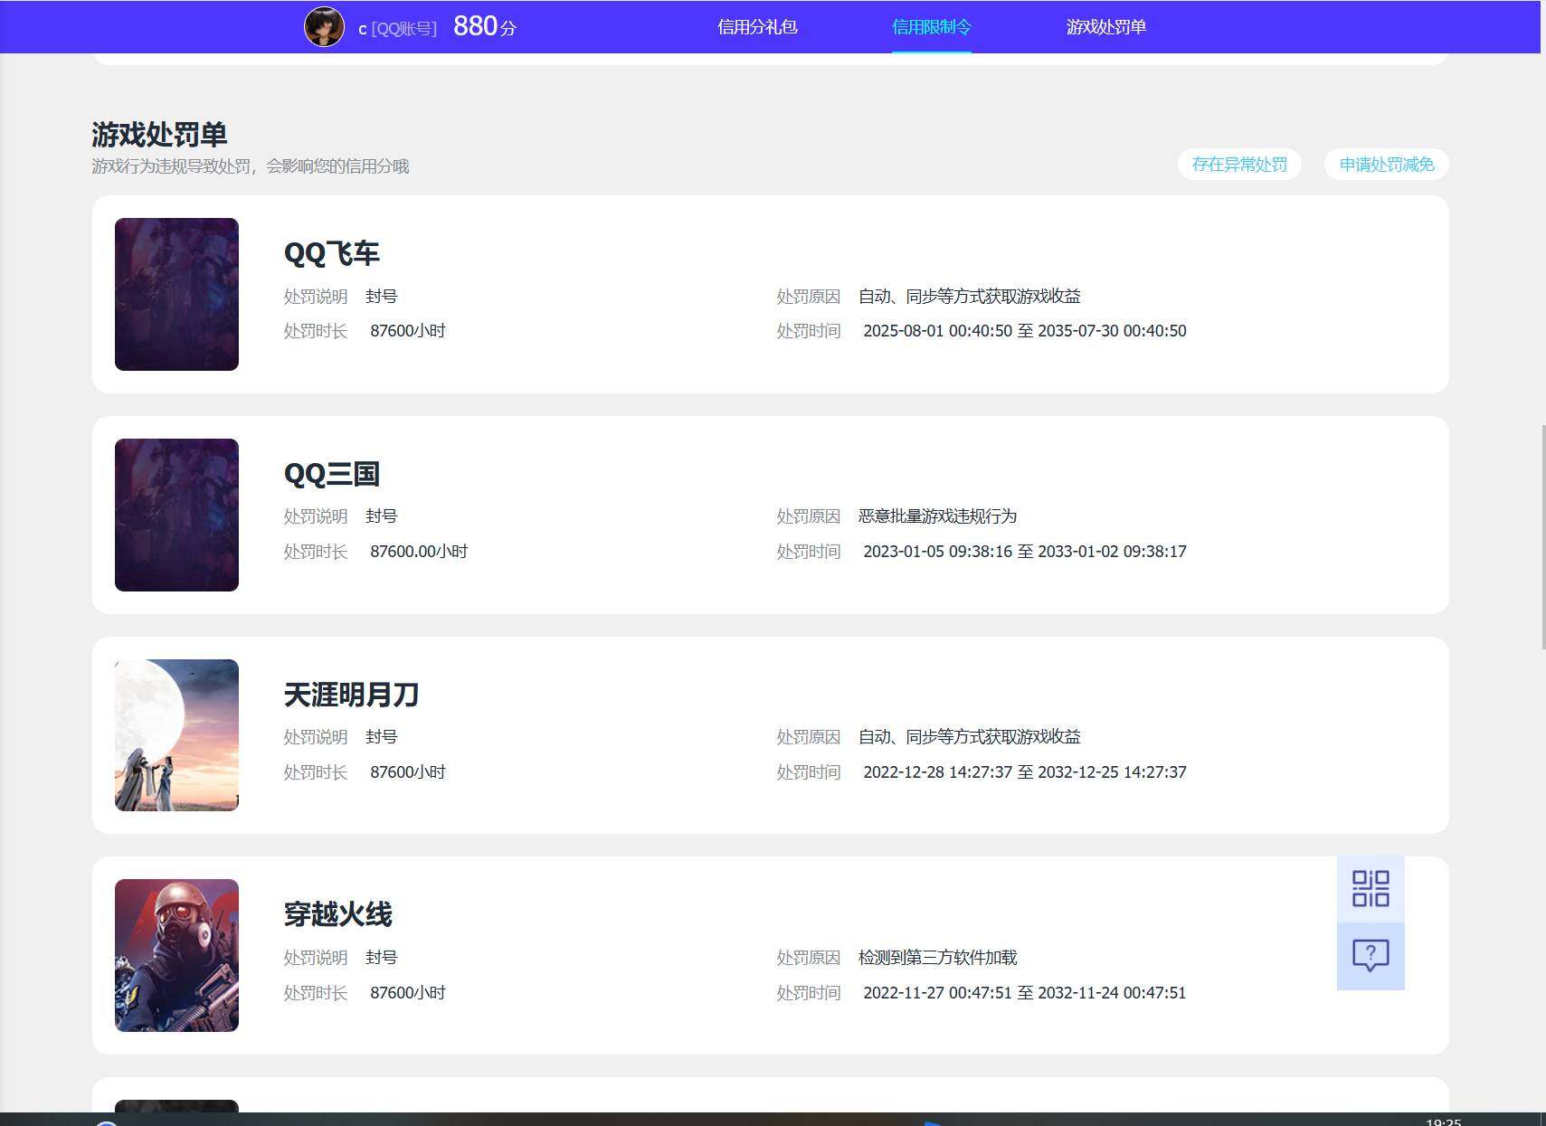Click 天涯明月刀 reason 自动、同步等方式获取游戏收益
Screen dimensions: 1546x1126
tap(970, 737)
